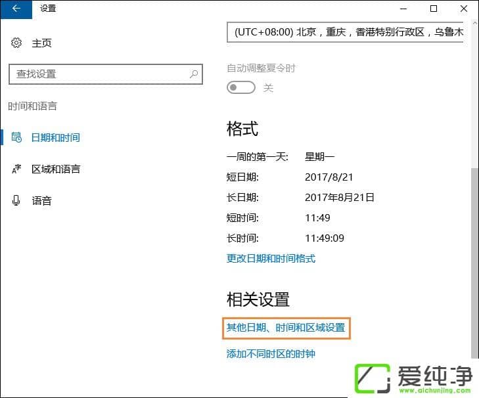Screen dimensions: 479x398
Task: Focus the 查找设置 search field
Action: pos(99,74)
